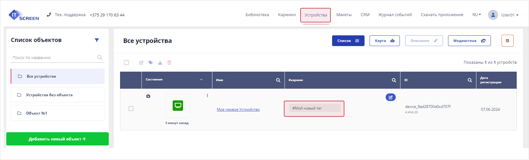Click the #Мой новый тег tag
The height and width of the screenshot is (160, 529).
[315, 108]
